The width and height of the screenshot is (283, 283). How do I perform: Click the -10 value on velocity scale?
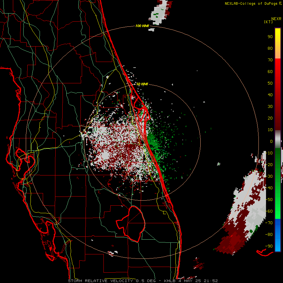point(269,153)
